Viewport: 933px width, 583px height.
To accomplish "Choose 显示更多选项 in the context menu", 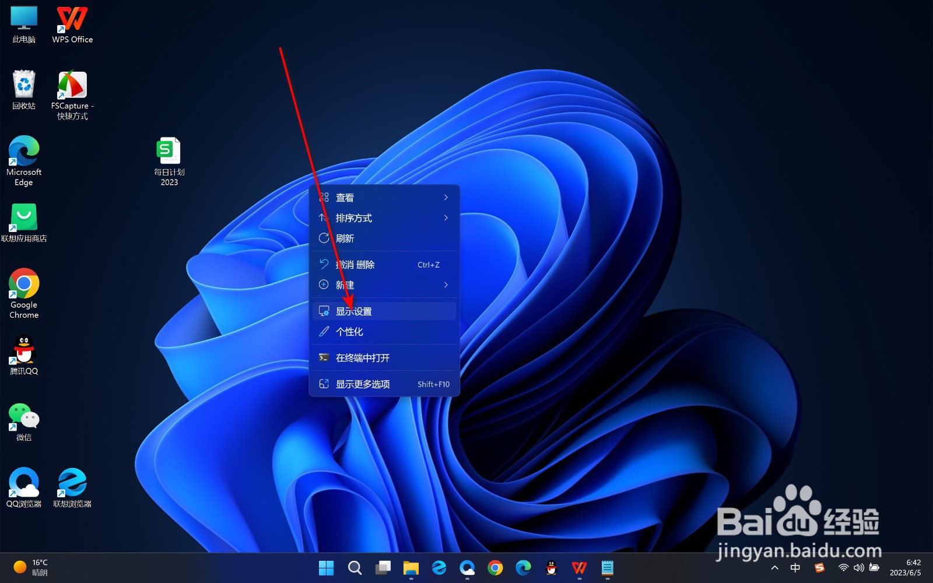I will click(x=384, y=384).
